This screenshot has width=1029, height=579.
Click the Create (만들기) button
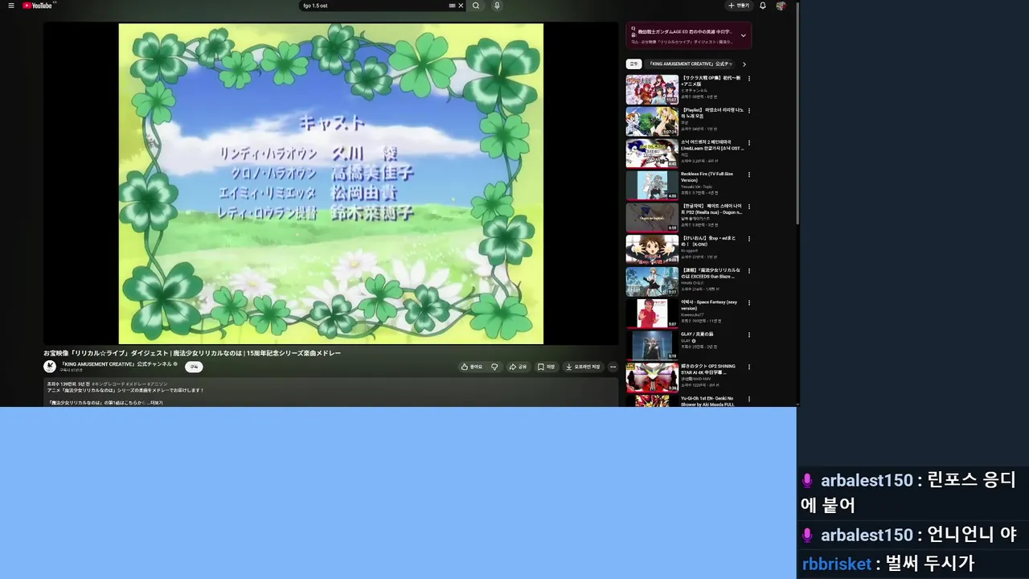coord(739,6)
